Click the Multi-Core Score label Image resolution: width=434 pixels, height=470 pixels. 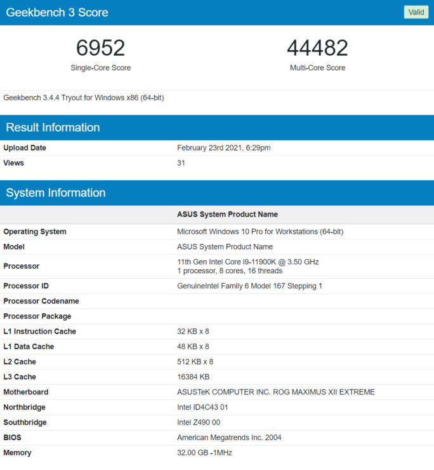click(x=317, y=68)
